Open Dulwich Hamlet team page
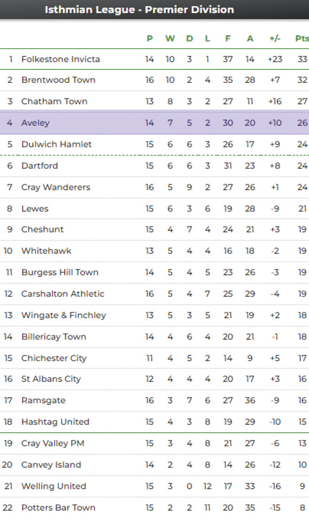 click(56, 144)
